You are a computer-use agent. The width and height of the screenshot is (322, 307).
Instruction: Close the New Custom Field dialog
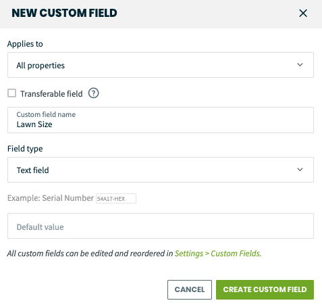pos(303,14)
